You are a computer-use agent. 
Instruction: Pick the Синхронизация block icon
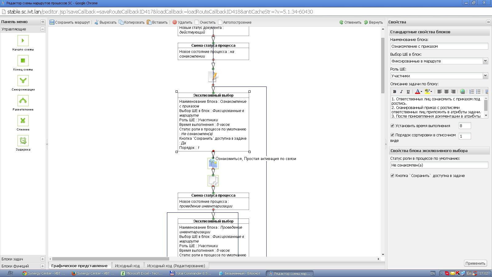pyautogui.click(x=23, y=81)
